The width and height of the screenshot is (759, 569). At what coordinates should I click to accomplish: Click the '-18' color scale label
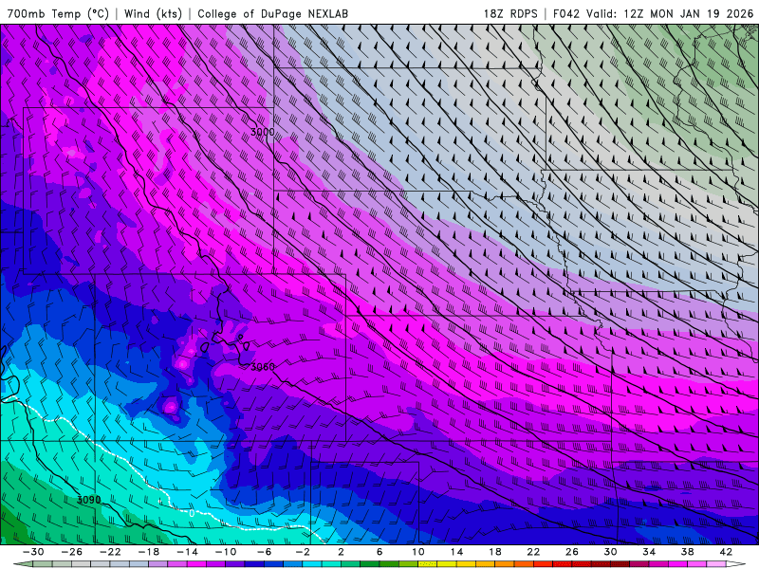(x=149, y=552)
